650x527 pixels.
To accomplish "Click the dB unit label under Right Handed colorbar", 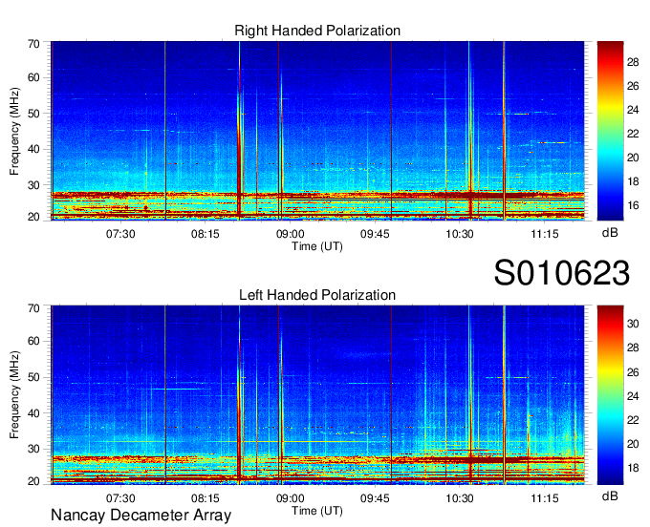I will 610,232.
